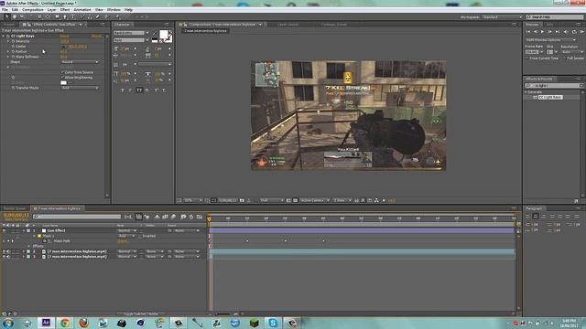586x329 pixels.
Task: Toggle All Caps in Character panel
Action: click(139, 90)
